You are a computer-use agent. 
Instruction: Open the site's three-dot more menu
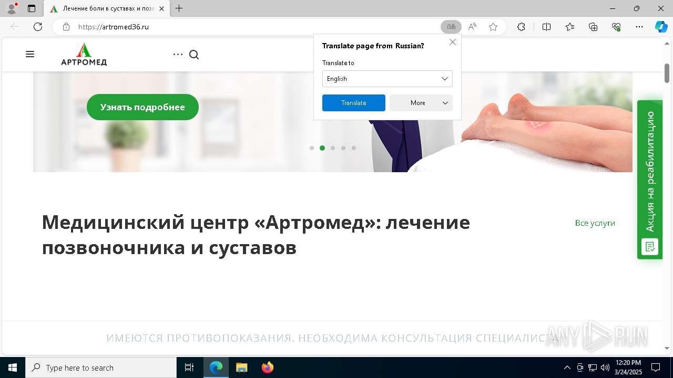[x=178, y=55]
